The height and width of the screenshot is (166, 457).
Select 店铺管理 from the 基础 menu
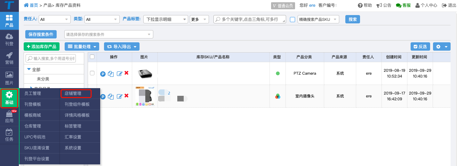pos(76,94)
